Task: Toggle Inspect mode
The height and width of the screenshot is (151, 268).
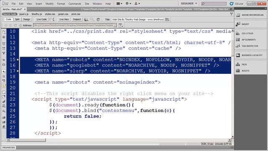Action: coord(77,19)
